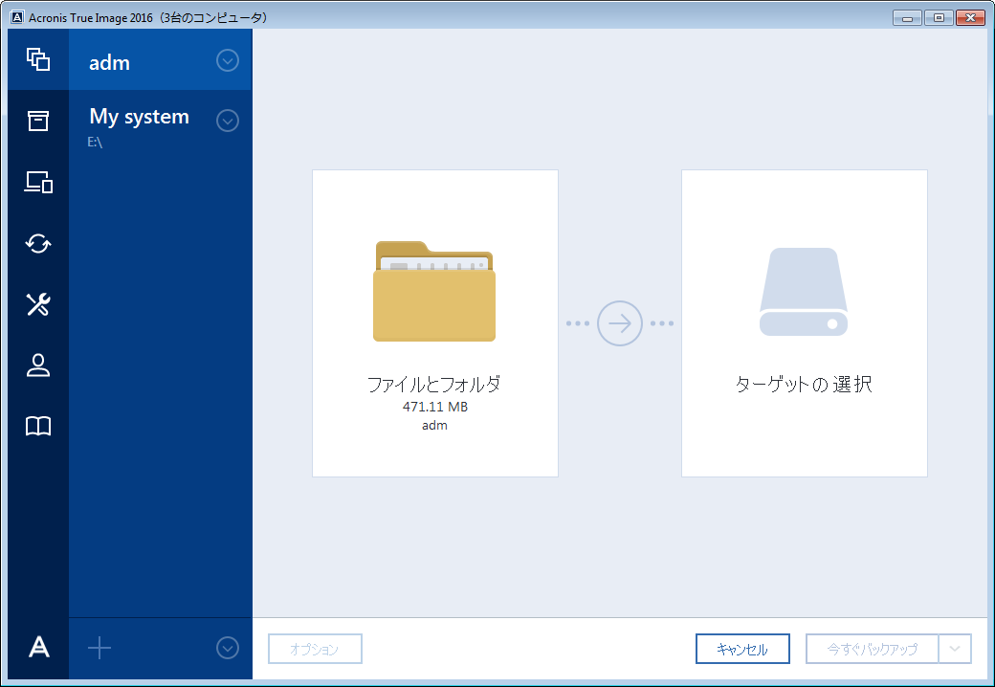Expand the adm backup options chevron
The image size is (995, 687).
pyautogui.click(x=228, y=60)
